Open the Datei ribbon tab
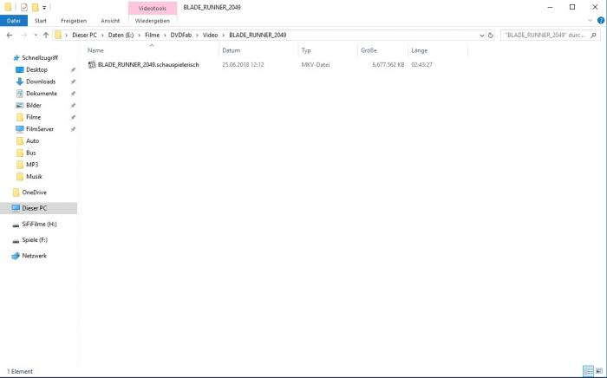This screenshot has height=378, width=607. pos(14,21)
